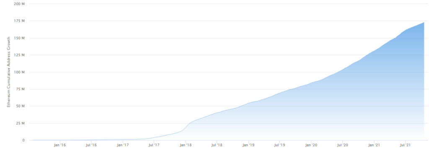Click the 200 M y-axis label

(19, 4)
